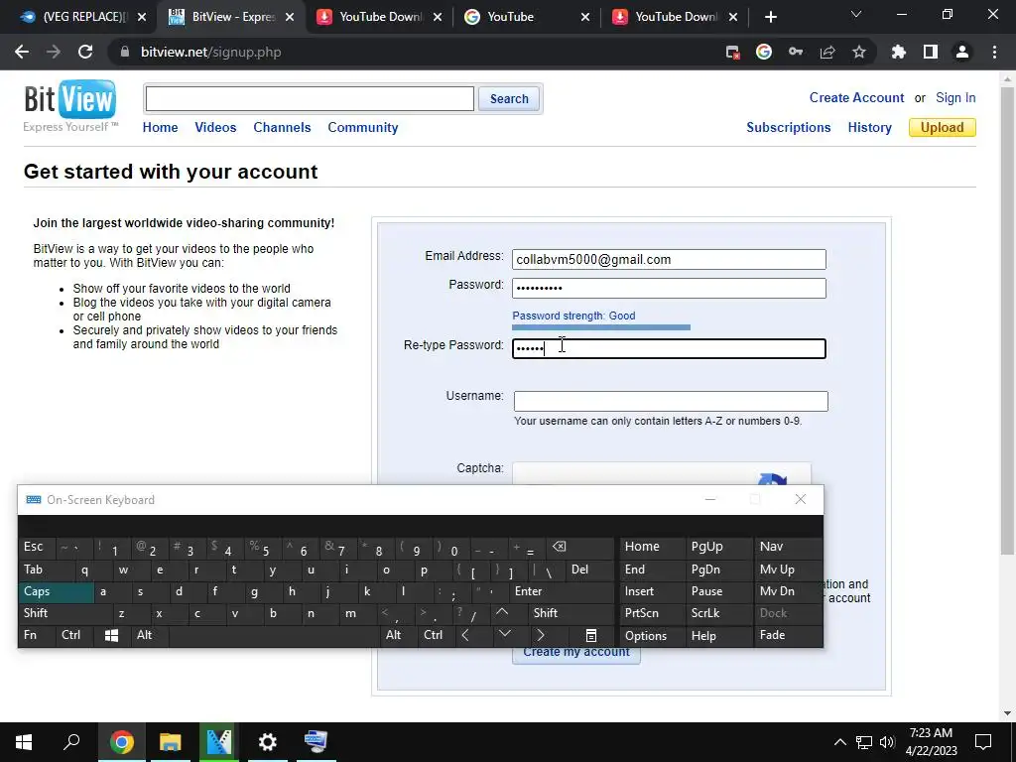1016x762 pixels.
Task: Open the Channels navigation link
Action: [x=282, y=128]
